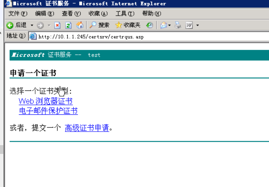Click the IE icon in title bar
The width and height of the screenshot is (269, 187).
(8, 3)
